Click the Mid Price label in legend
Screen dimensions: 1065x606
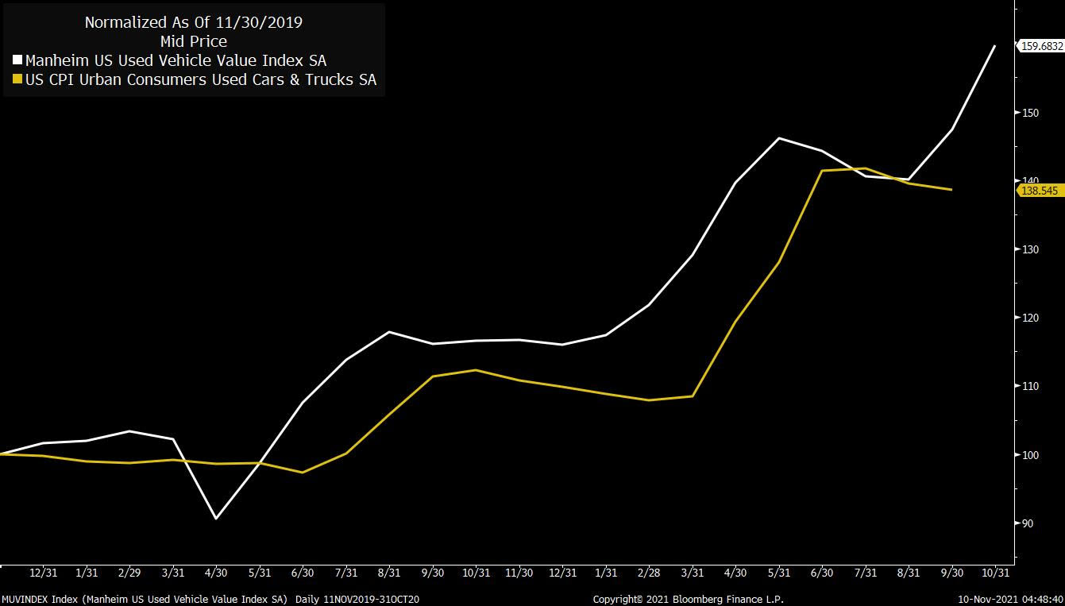[x=193, y=41]
